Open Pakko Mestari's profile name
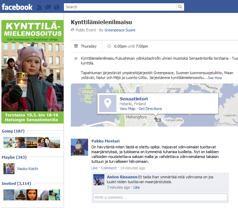This screenshot has width=238, height=208. click(105, 141)
